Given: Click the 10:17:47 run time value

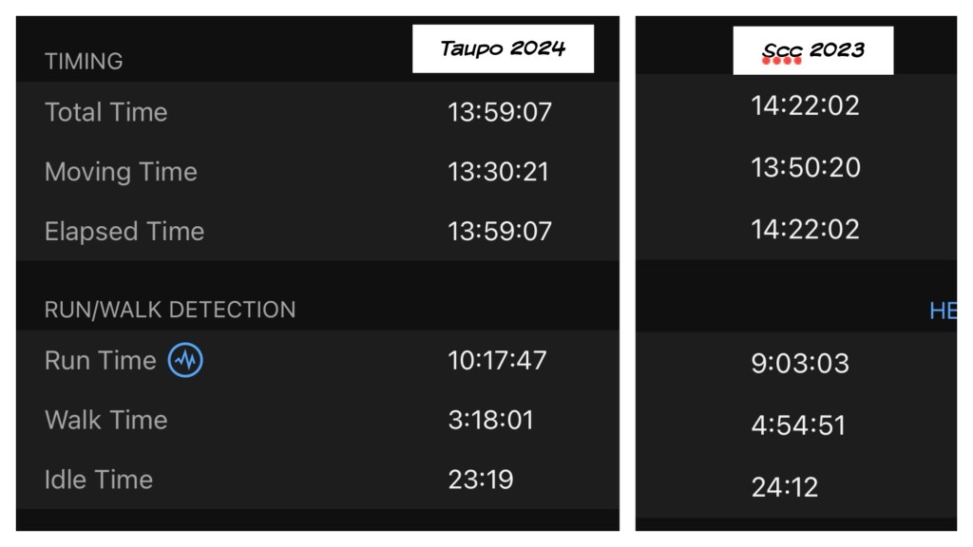Looking at the screenshot, I should point(498,361).
